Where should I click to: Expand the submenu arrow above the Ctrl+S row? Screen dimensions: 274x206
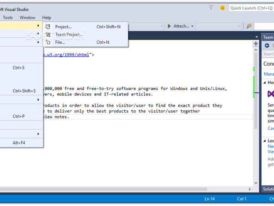[38, 42]
